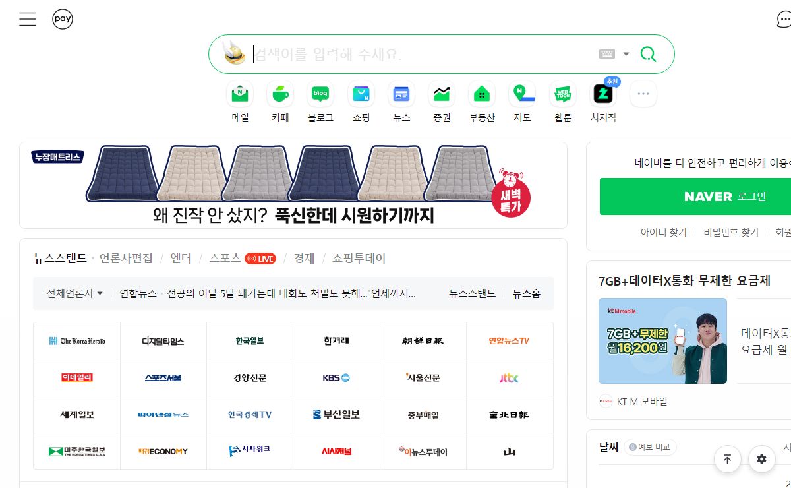Open 이뉴스투데이 publisher logo
Image resolution: width=791 pixels, height=488 pixels.
click(x=423, y=452)
